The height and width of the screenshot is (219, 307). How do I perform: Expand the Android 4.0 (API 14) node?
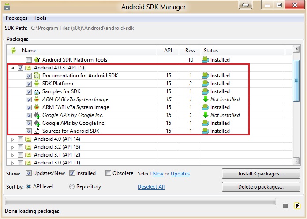coord(12,139)
